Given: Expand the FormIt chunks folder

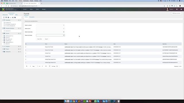Looking at the screenshot, I should point(3,37).
